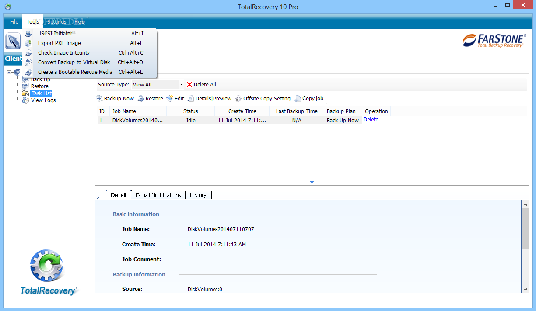Screen dimensions: 536x311
Task: Click the Edit toolbar icon
Action: 170,99
